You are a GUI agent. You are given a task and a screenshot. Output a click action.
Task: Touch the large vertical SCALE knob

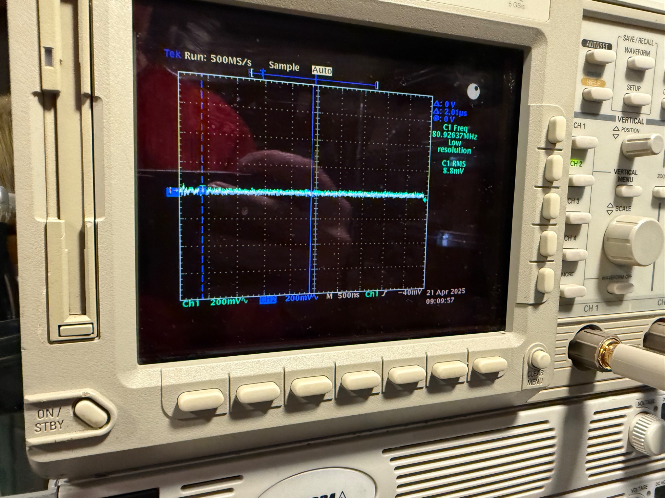tap(634, 241)
